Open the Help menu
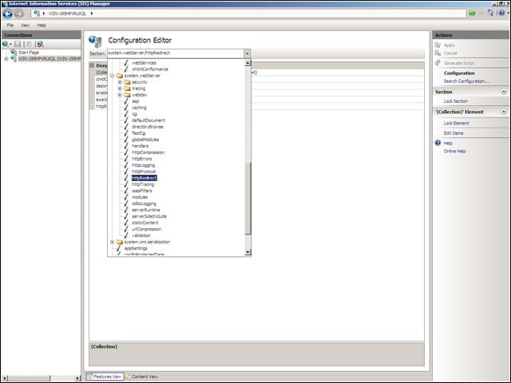 click(x=42, y=25)
